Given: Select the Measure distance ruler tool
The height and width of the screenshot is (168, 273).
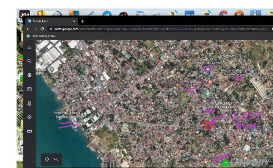Looking at the screenshot, I should [x=29, y=131].
